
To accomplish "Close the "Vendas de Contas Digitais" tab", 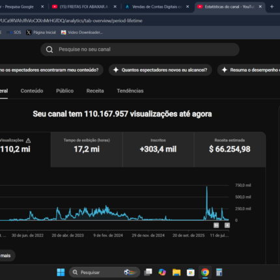I will 188,7.
